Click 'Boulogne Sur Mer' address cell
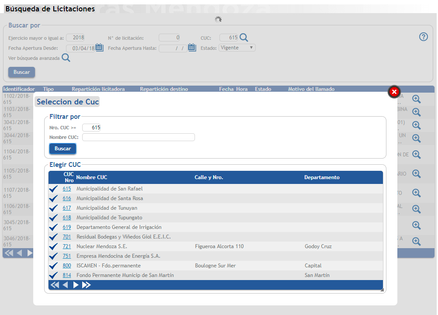The width and height of the screenshot is (438, 315). (x=216, y=266)
